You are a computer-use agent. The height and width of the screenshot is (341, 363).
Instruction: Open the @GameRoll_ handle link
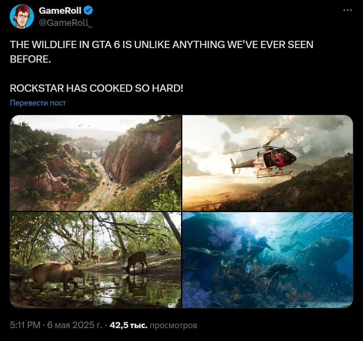tap(65, 23)
